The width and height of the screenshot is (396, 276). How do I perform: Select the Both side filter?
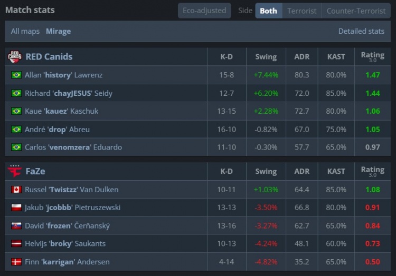[268, 11]
